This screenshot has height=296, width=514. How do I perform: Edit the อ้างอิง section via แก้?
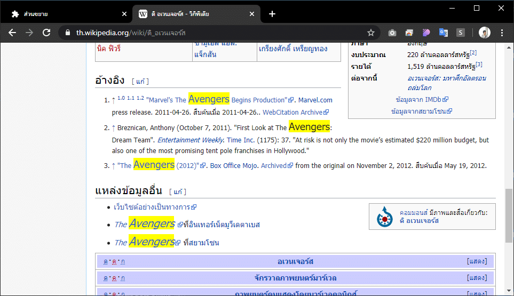[x=140, y=81]
